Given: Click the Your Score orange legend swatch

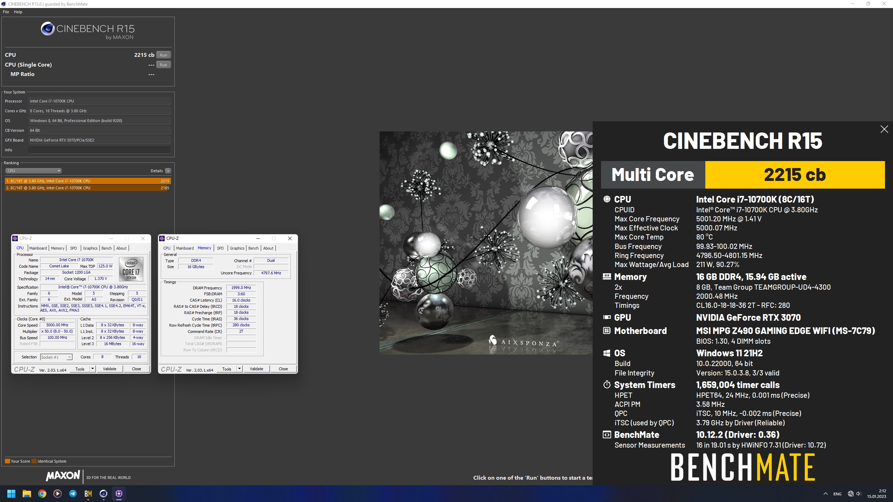Looking at the screenshot, I should pos(7,461).
